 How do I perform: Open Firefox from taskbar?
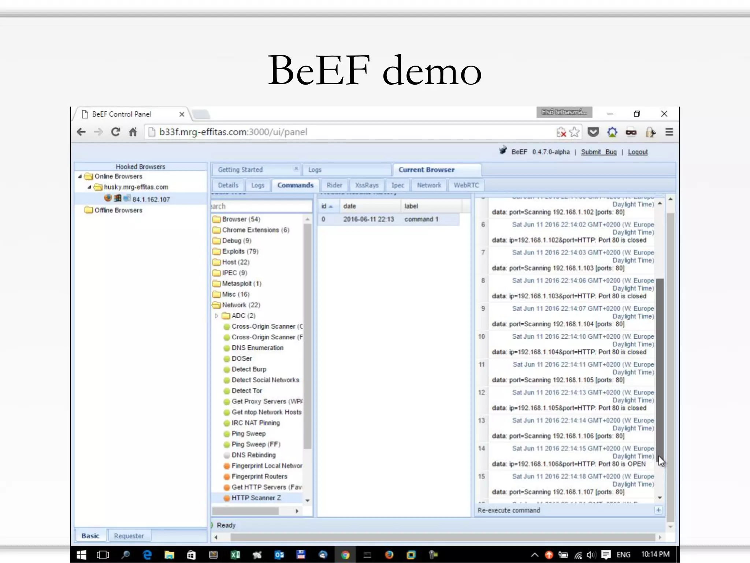pos(389,555)
